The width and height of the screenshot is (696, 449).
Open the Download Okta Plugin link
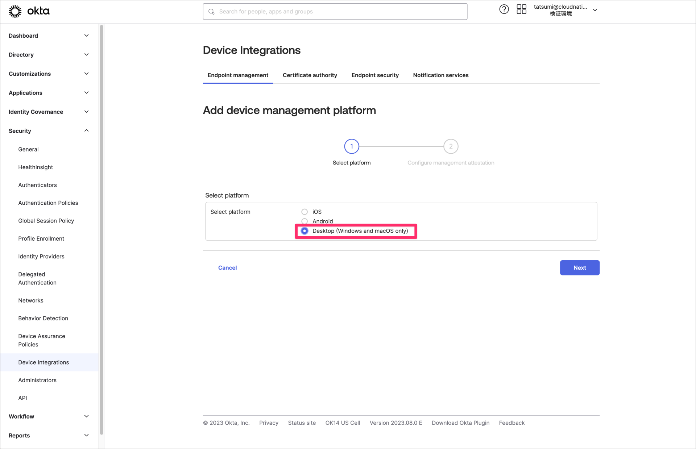(460, 423)
